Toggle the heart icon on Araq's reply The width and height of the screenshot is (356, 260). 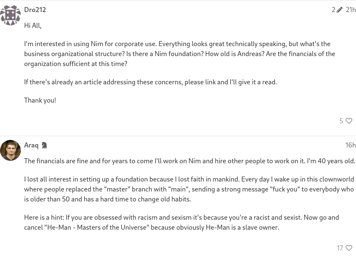[x=349, y=248]
